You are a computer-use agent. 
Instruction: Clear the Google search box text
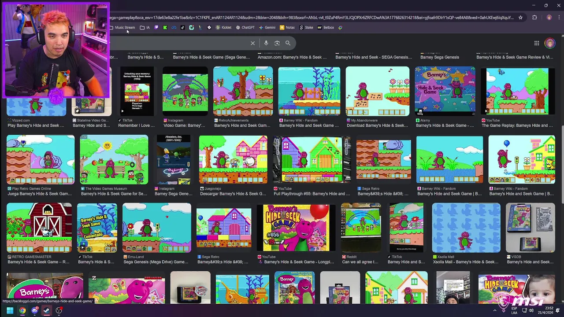pyautogui.click(x=252, y=43)
